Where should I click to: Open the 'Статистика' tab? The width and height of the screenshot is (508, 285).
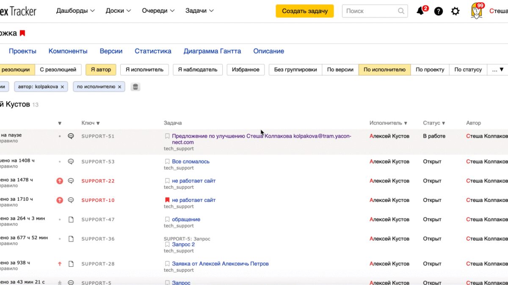click(x=153, y=51)
